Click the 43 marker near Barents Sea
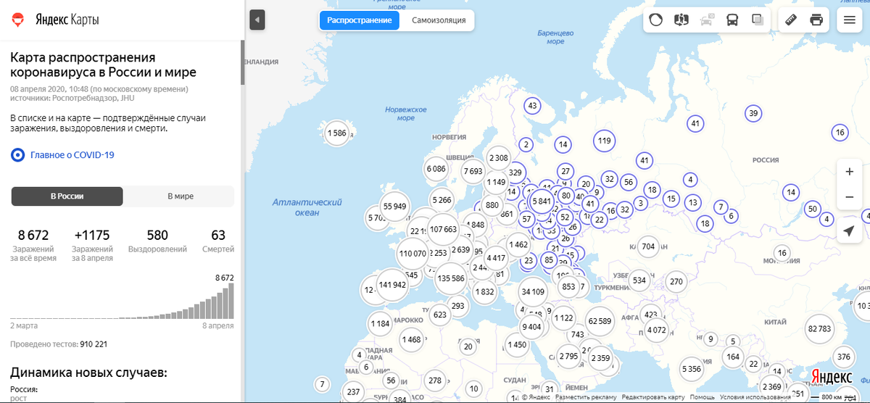The height and width of the screenshot is (403, 870). tap(533, 106)
